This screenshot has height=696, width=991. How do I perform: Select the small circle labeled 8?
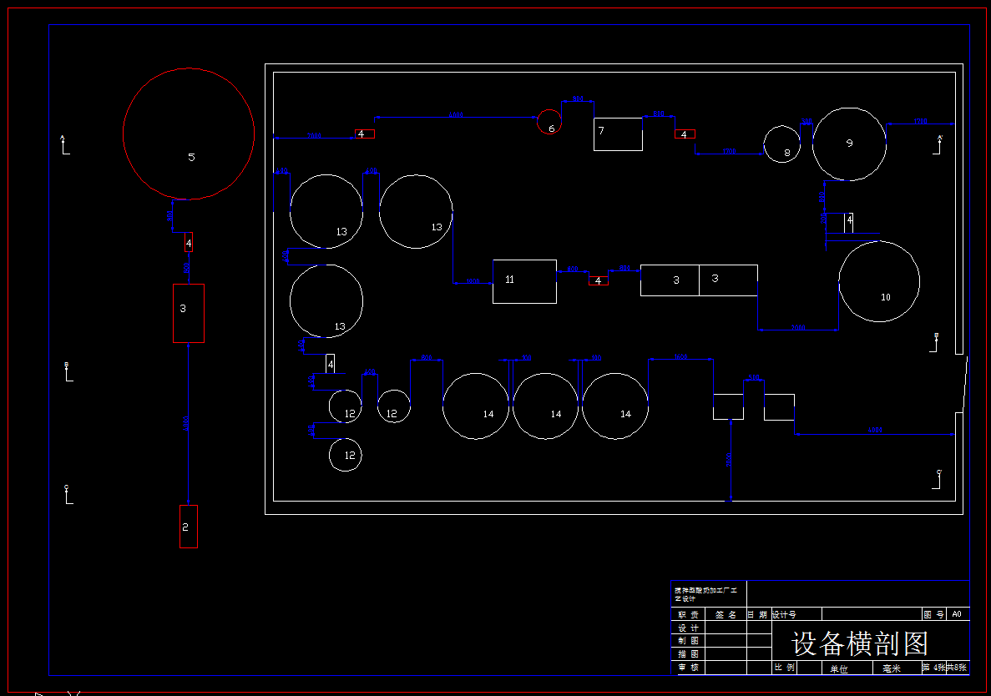pos(781,144)
